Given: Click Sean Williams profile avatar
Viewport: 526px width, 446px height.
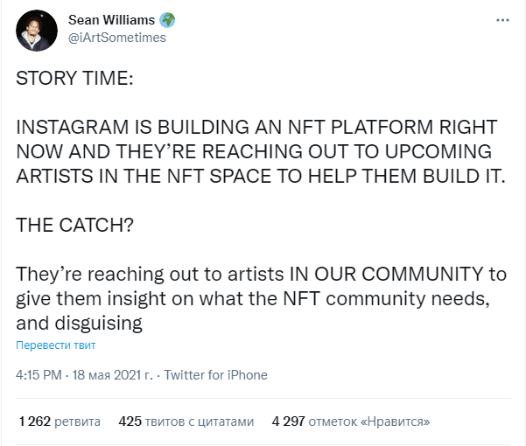Looking at the screenshot, I should 37,31.
